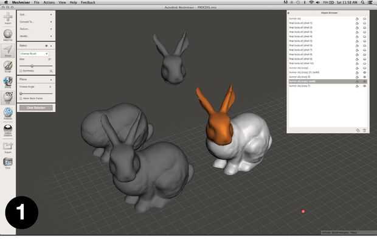Open the Meshmixer application menu
The image size is (377, 244).
21,2
